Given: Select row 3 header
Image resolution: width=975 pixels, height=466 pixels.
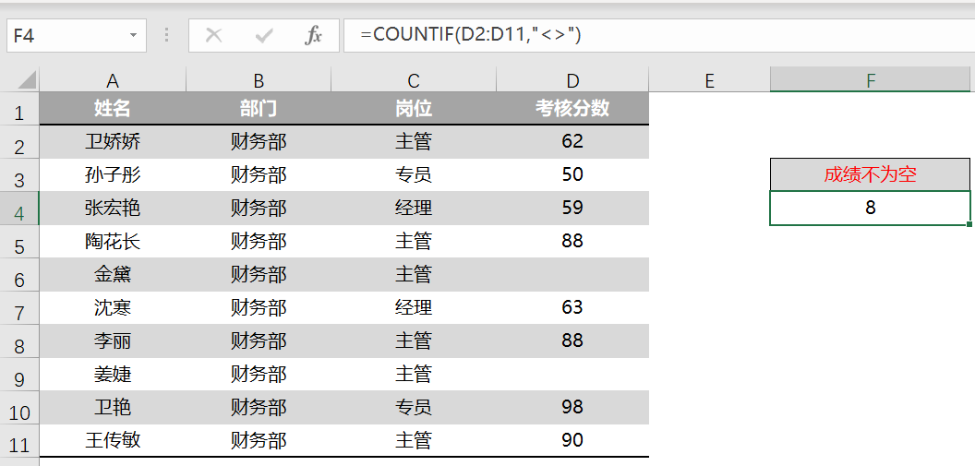Looking at the screenshot, I should coord(19,175).
